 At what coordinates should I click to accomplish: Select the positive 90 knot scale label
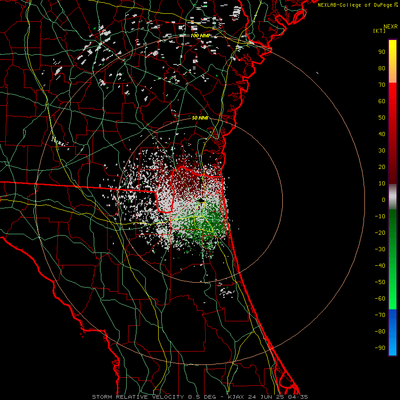382,52
